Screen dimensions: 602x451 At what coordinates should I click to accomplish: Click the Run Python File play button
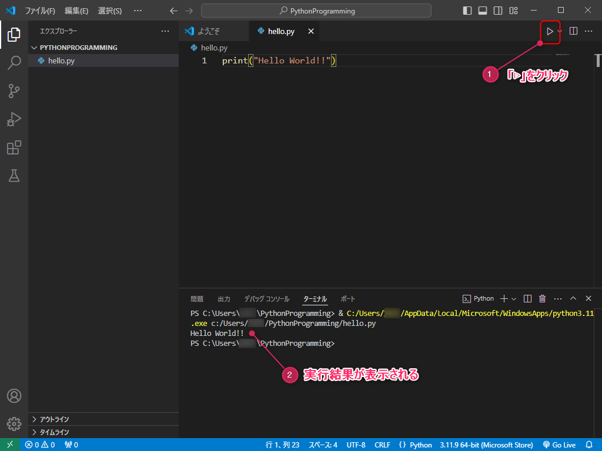click(549, 31)
